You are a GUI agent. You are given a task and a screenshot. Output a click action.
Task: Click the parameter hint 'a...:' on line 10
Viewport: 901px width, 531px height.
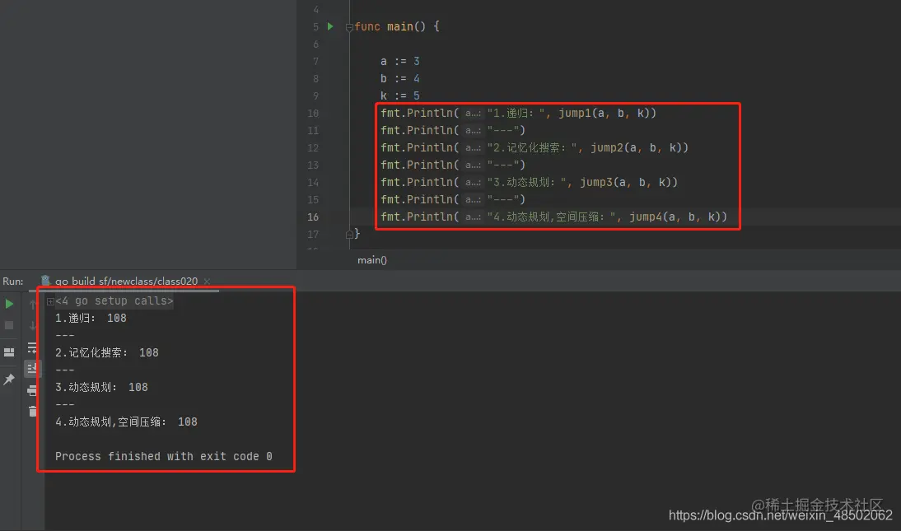click(473, 114)
